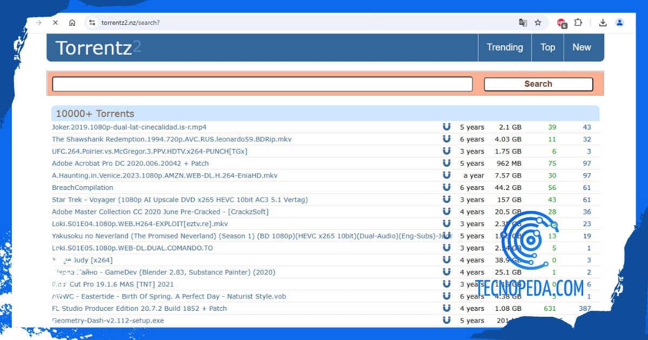648x340 pixels.
Task: Open UFC.264.Poirier.vs.McGregor torrent link
Action: [150, 151]
